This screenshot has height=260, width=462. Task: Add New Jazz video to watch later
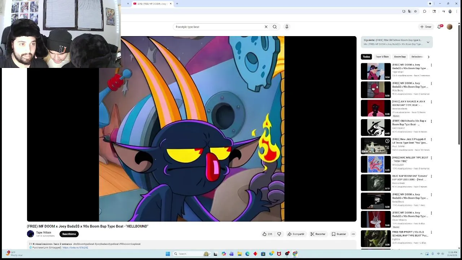point(387,141)
